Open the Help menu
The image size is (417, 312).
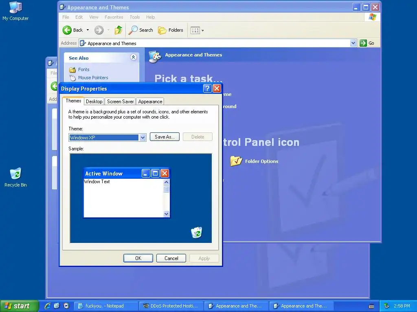pos(150,17)
